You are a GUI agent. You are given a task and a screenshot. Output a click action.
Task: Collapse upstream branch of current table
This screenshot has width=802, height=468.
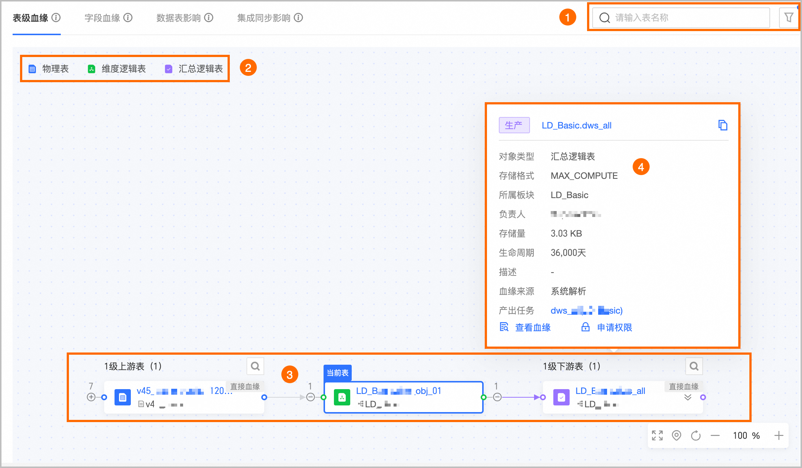pos(311,397)
